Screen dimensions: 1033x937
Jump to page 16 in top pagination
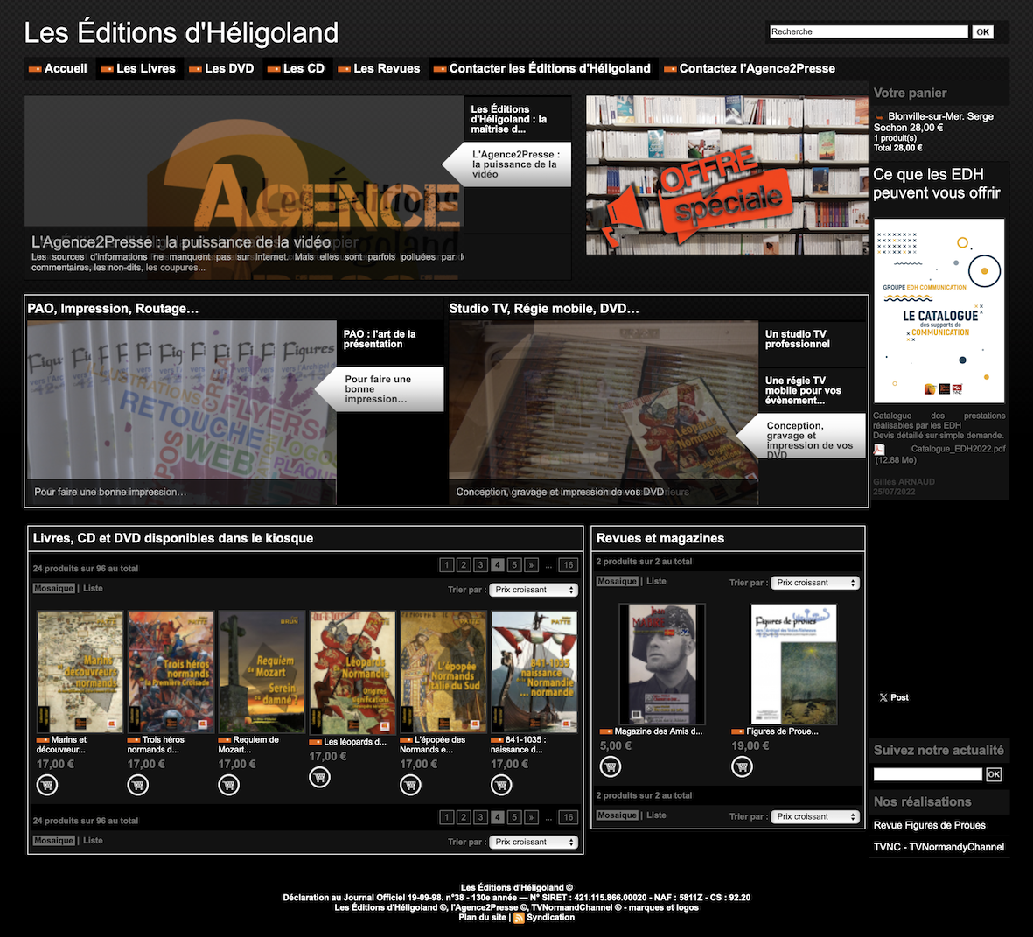point(568,564)
